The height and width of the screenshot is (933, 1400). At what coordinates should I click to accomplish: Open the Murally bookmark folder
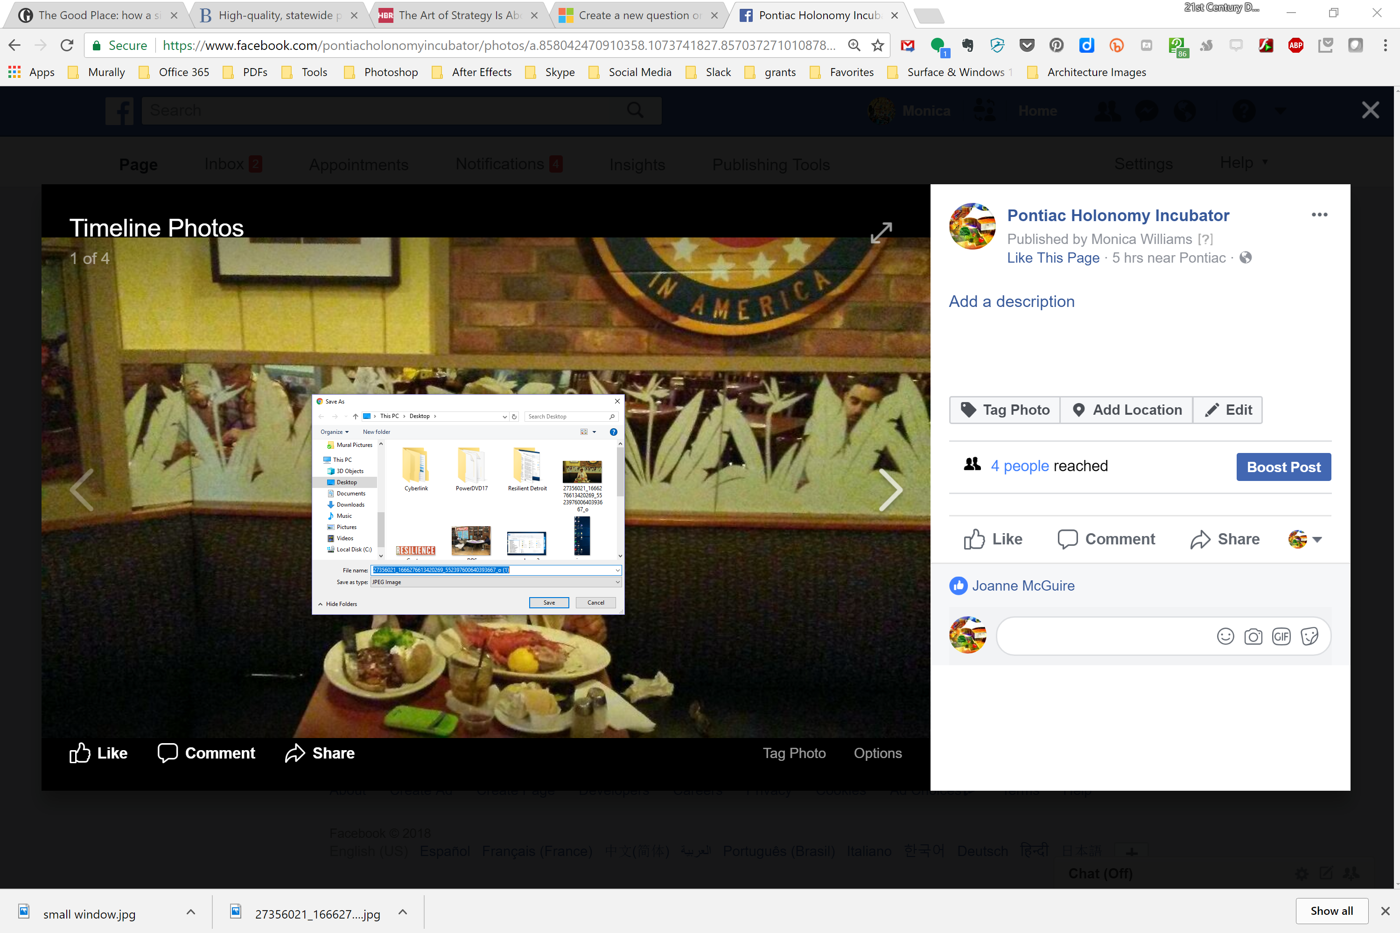(x=97, y=72)
